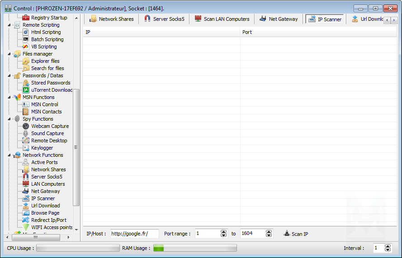
Task: Click the Keylogger icon in the tree
Action: 26,148
